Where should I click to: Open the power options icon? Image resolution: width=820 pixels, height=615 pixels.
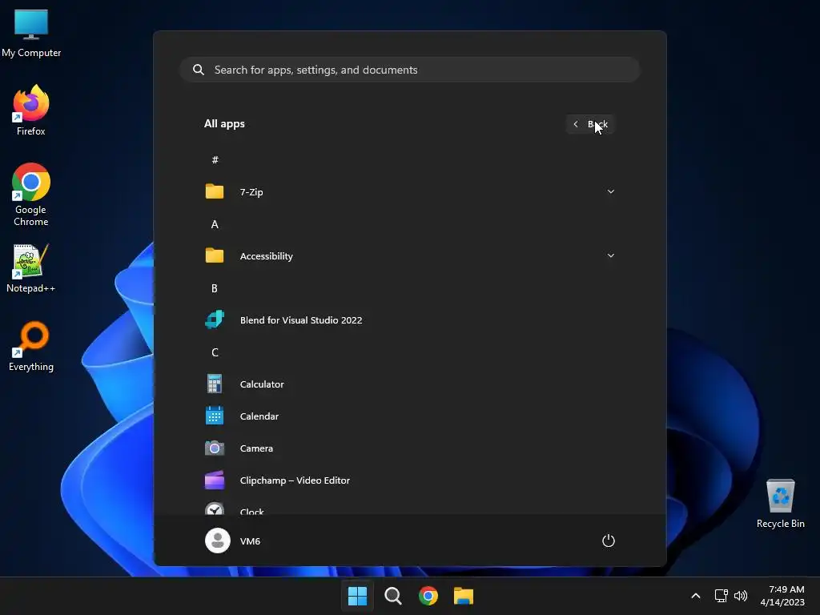coord(609,541)
